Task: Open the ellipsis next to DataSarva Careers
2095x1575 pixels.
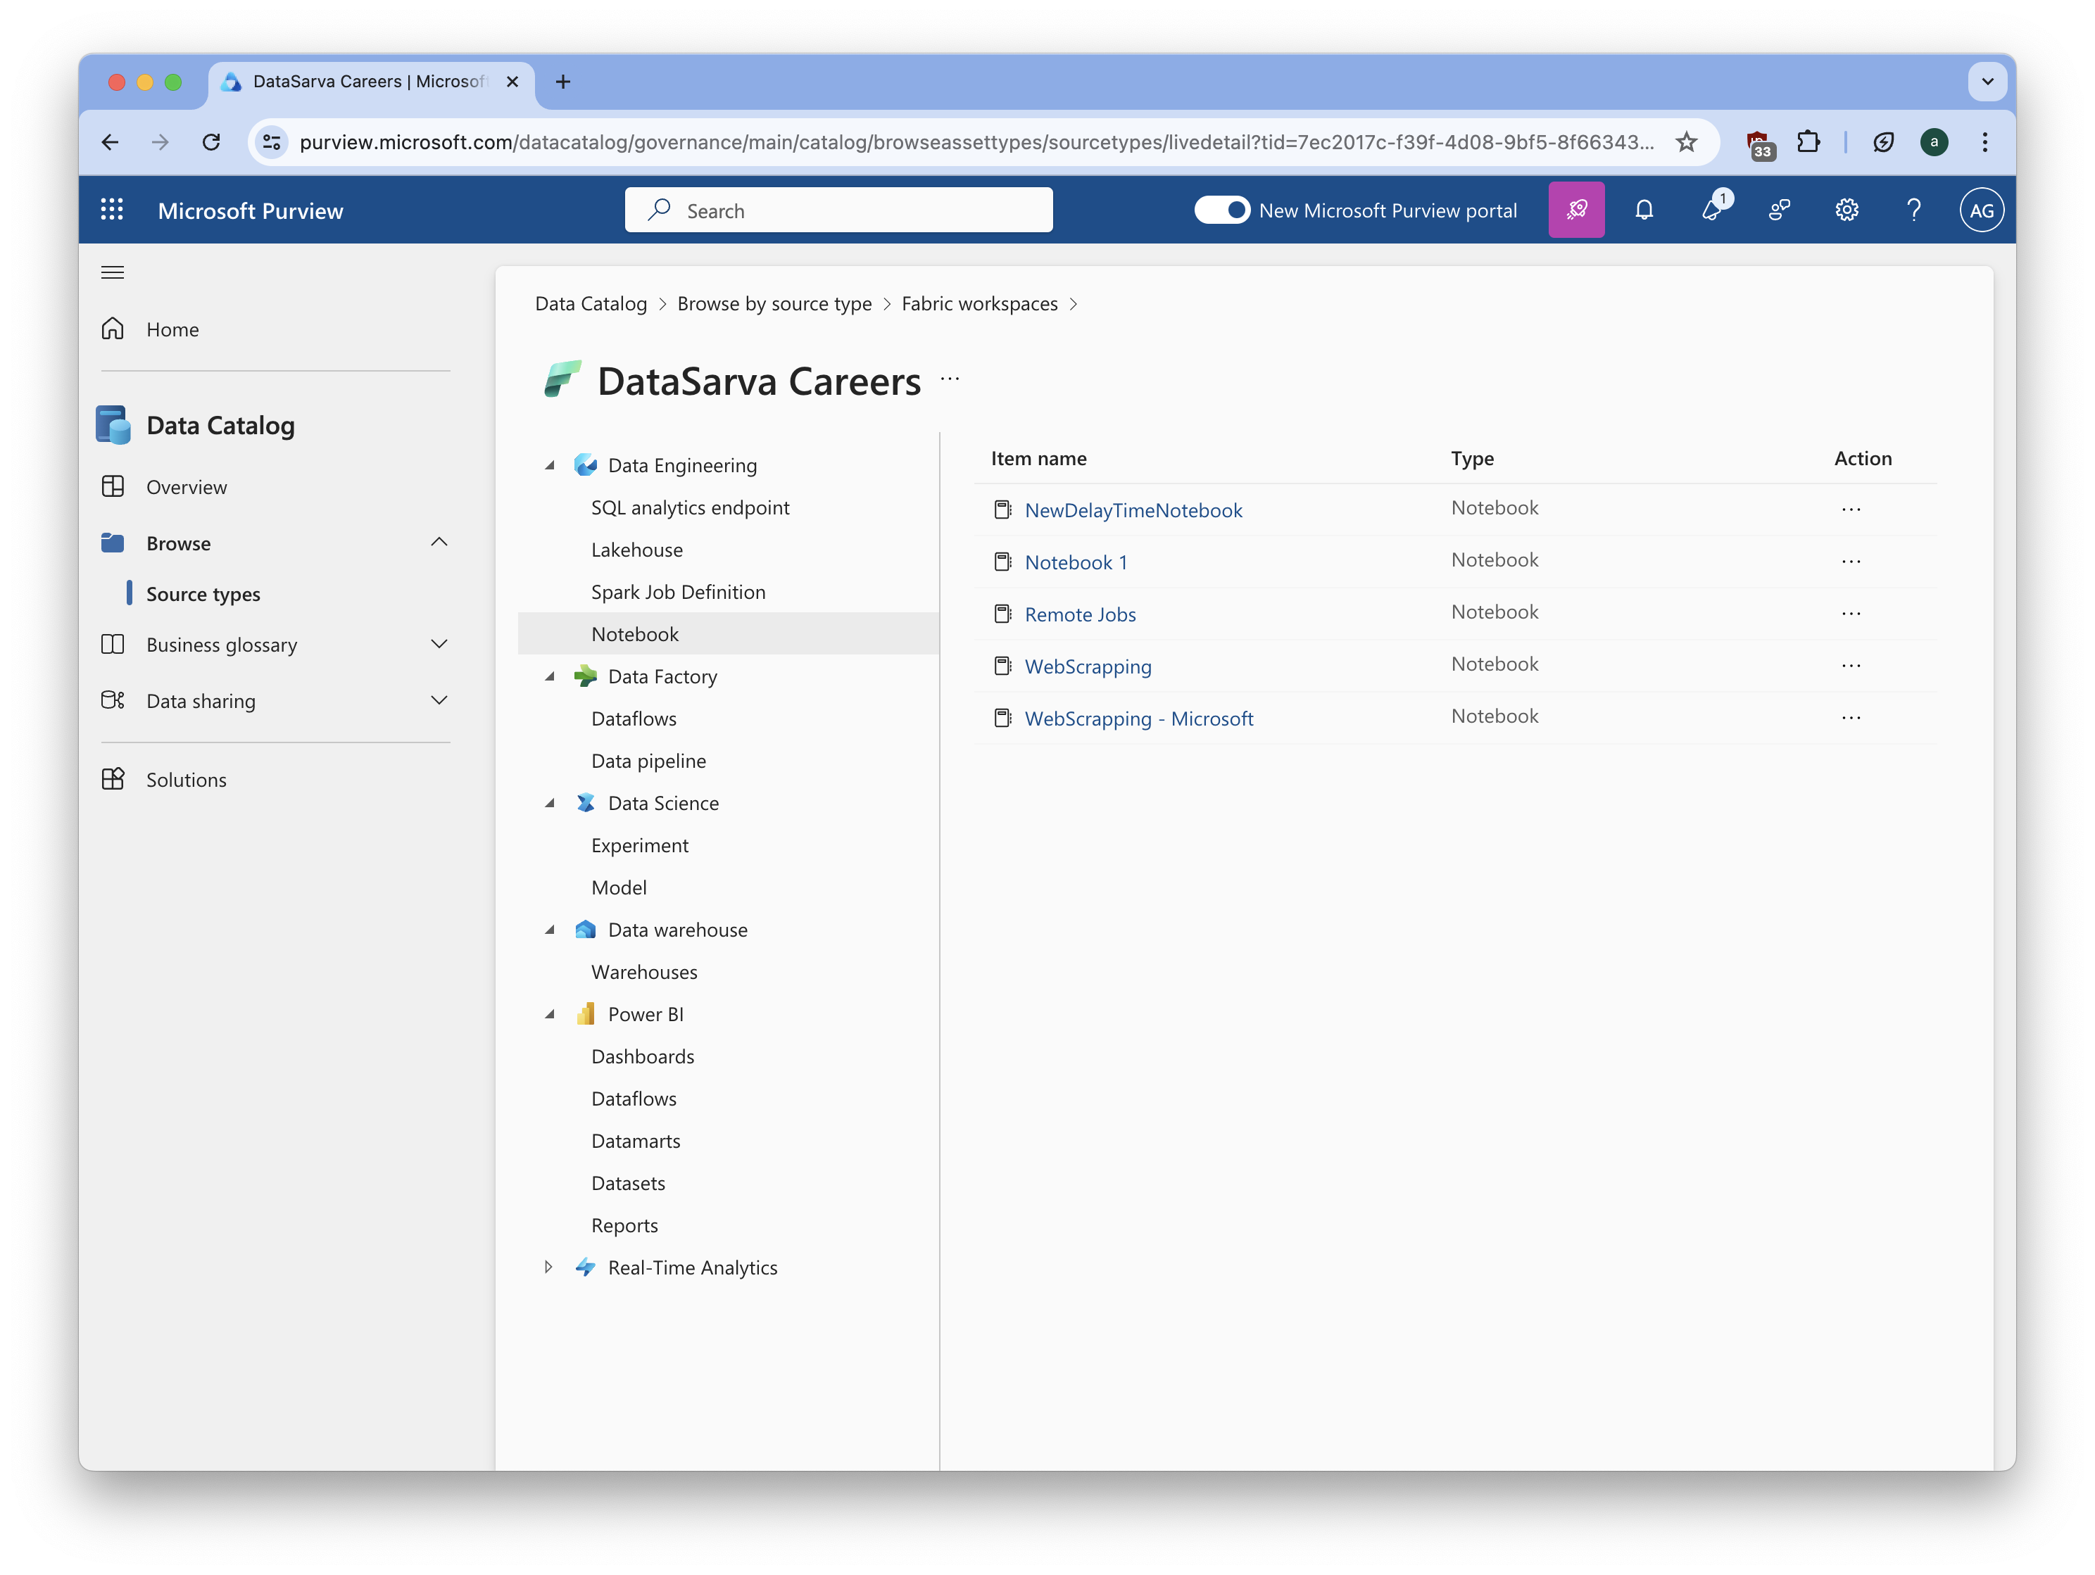Action: 950,380
